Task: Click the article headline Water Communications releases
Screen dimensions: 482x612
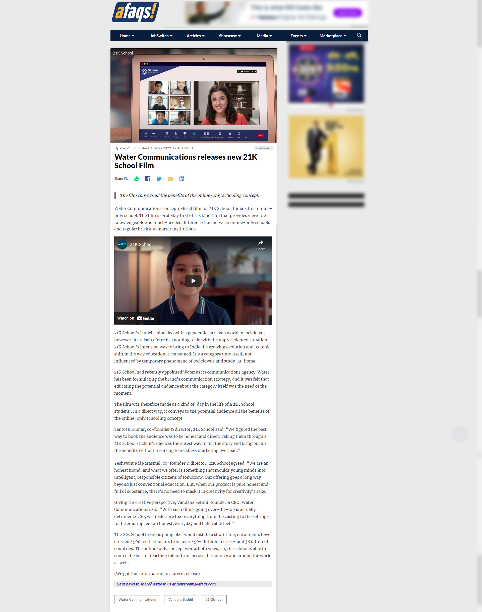Action: pyautogui.click(x=186, y=161)
